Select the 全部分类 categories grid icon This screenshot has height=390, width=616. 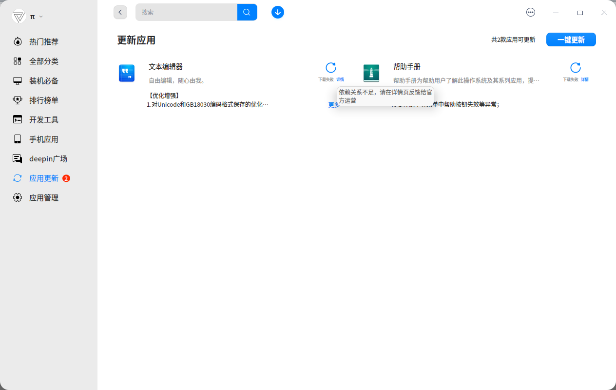pyautogui.click(x=18, y=61)
